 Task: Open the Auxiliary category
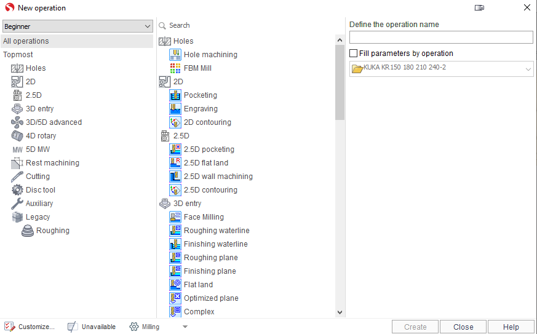click(x=32, y=204)
